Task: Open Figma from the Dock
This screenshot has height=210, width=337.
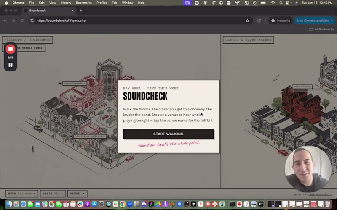Action: point(151,204)
